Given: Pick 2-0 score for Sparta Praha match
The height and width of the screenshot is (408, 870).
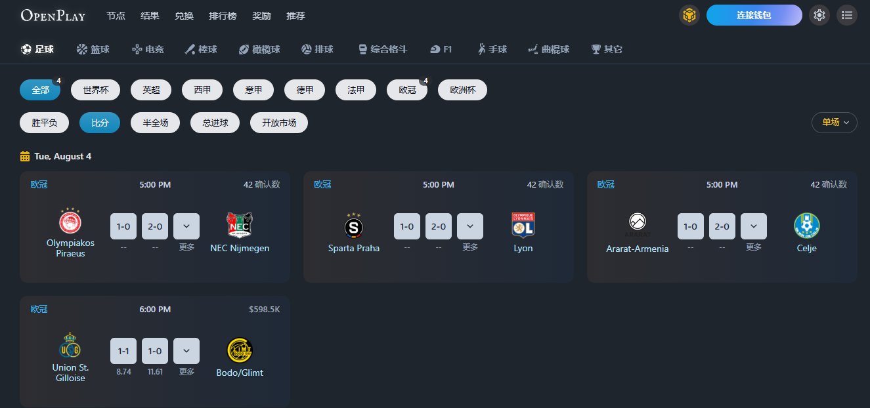Looking at the screenshot, I should (x=439, y=226).
